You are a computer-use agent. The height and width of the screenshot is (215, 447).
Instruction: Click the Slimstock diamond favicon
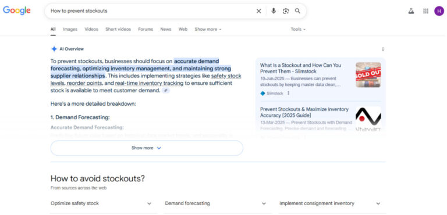(x=262, y=93)
